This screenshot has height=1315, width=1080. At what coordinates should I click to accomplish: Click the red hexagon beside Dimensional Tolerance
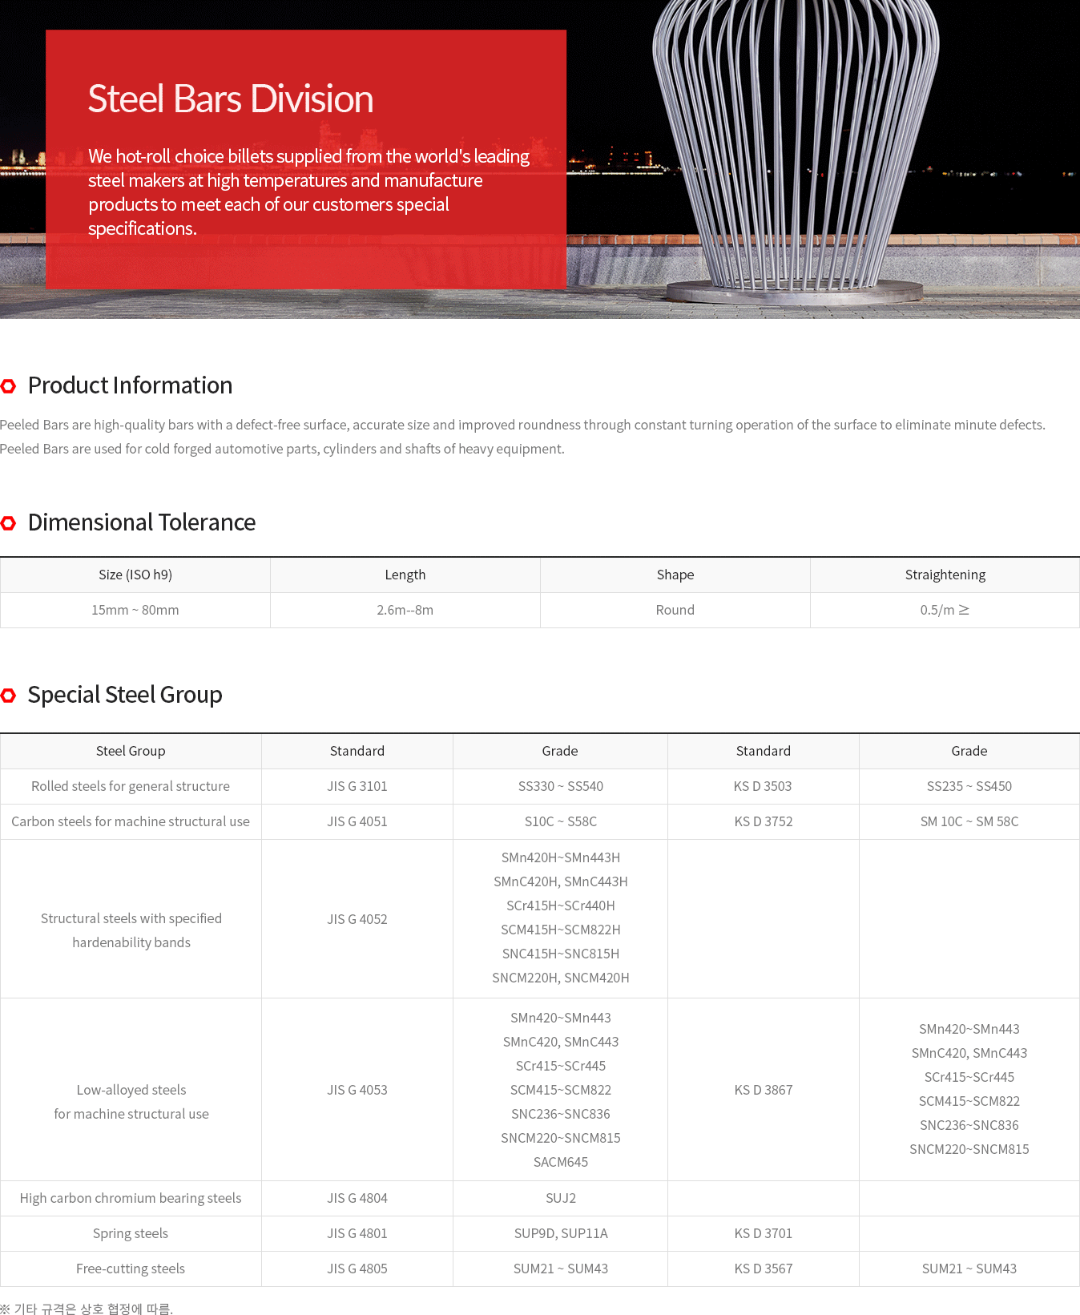click(x=9, y=523)
